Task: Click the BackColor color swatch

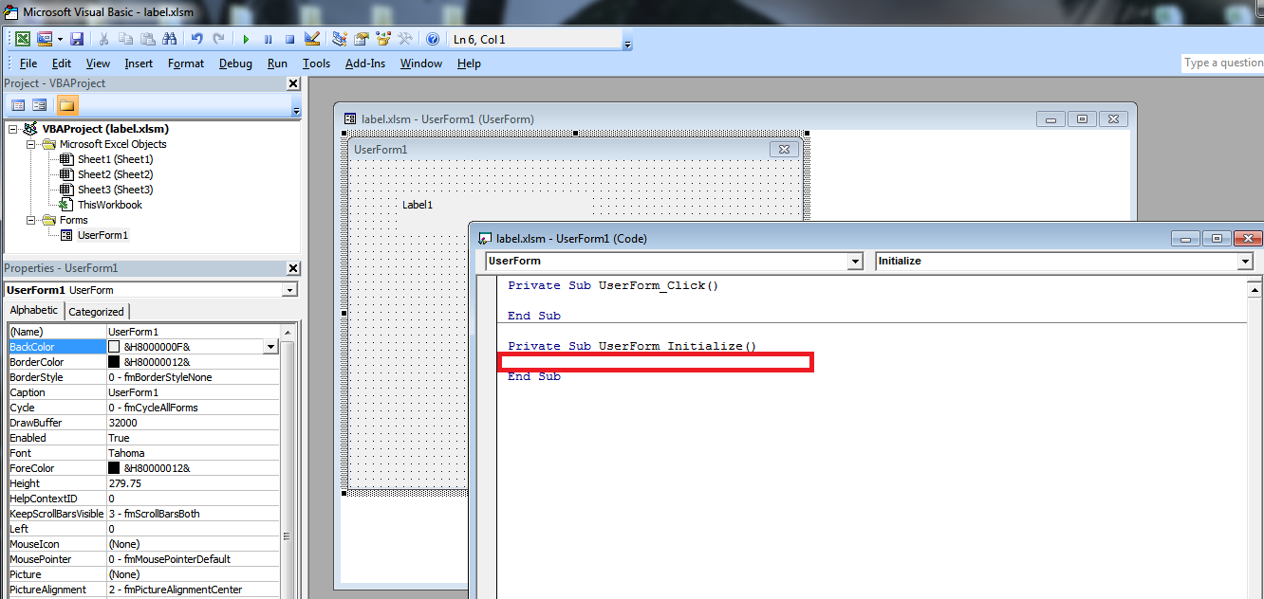Action: (x=114, y=347)
